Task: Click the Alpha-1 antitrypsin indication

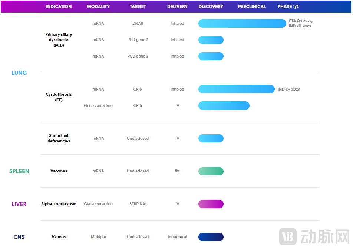Action: tap(59, 204)
